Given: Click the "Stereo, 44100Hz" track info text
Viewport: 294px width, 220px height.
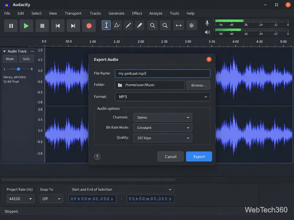Looking at the screenshot, I should point(15,77).
